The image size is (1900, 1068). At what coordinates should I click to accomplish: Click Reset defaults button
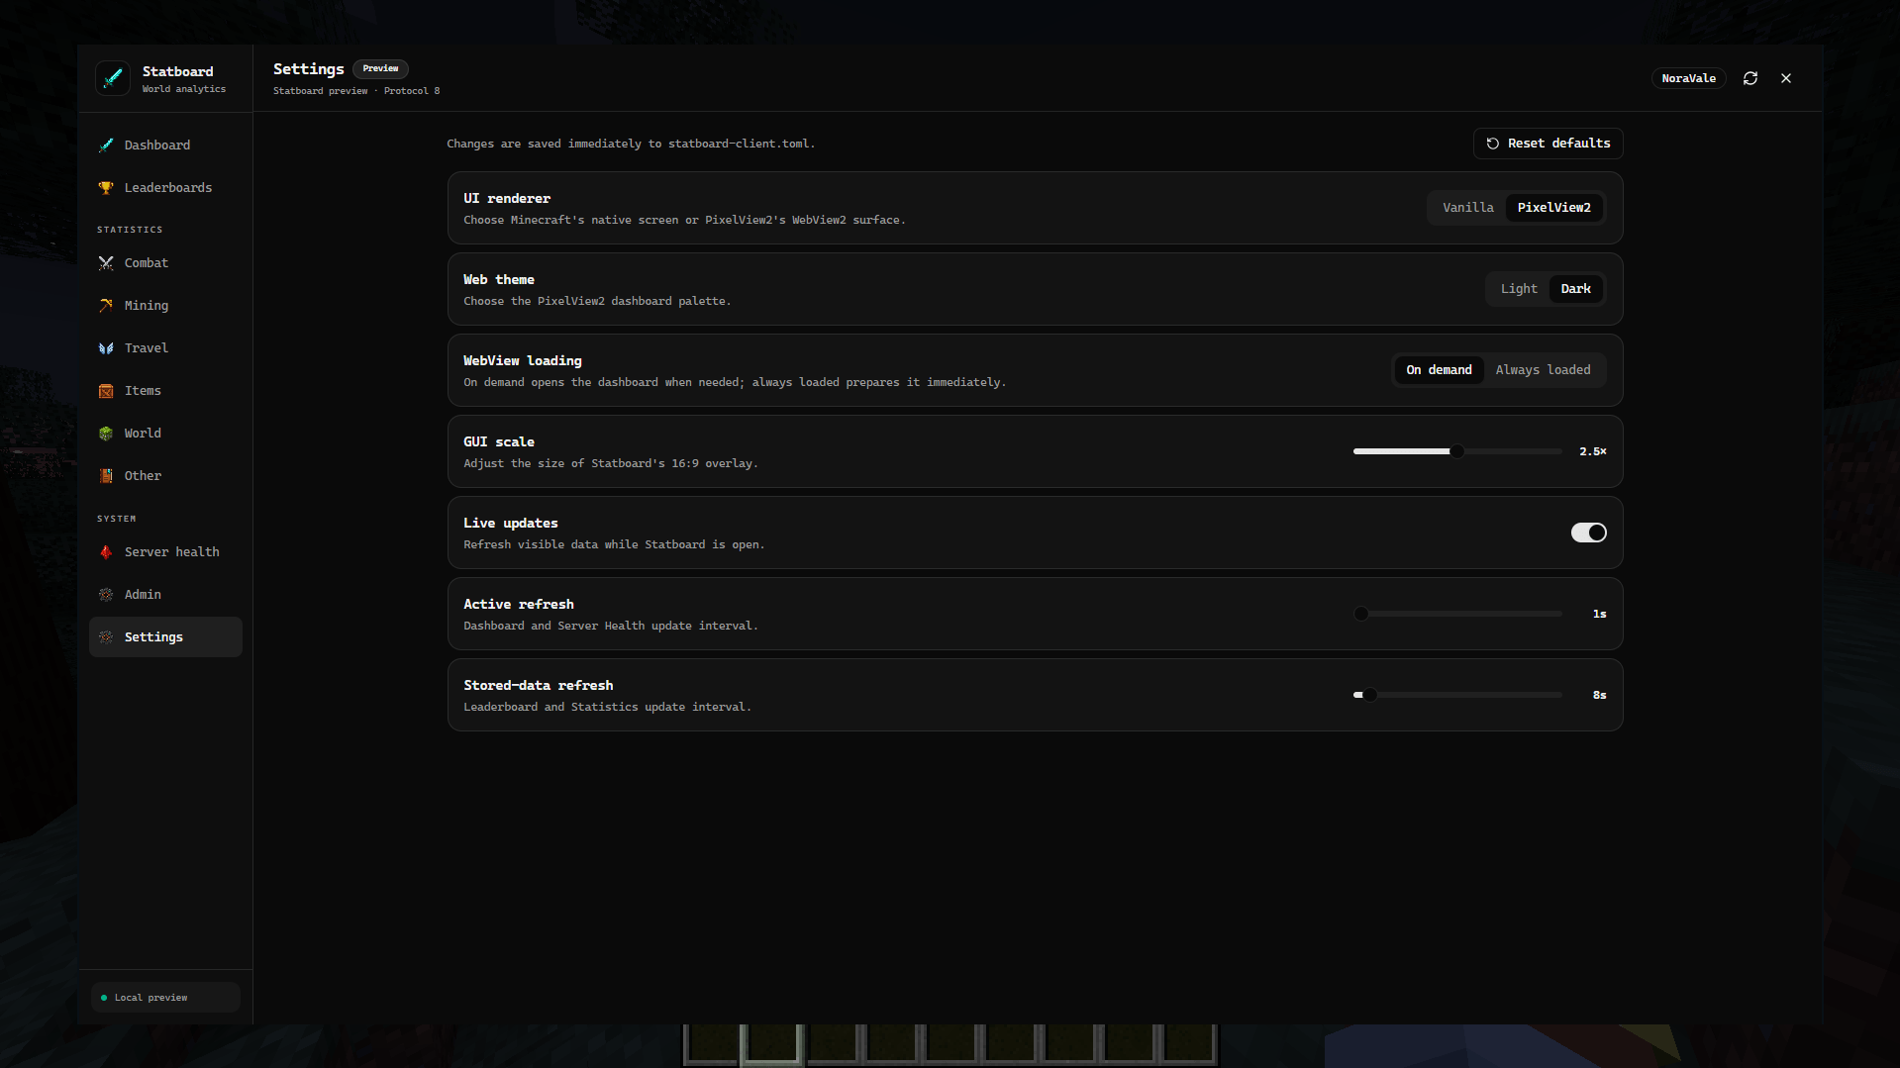(1548, 144)
